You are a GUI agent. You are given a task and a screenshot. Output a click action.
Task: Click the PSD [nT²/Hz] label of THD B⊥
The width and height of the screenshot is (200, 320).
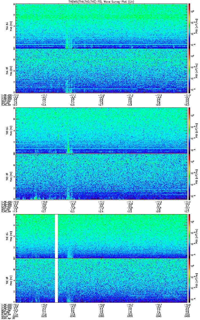click(x=197, y=130)
